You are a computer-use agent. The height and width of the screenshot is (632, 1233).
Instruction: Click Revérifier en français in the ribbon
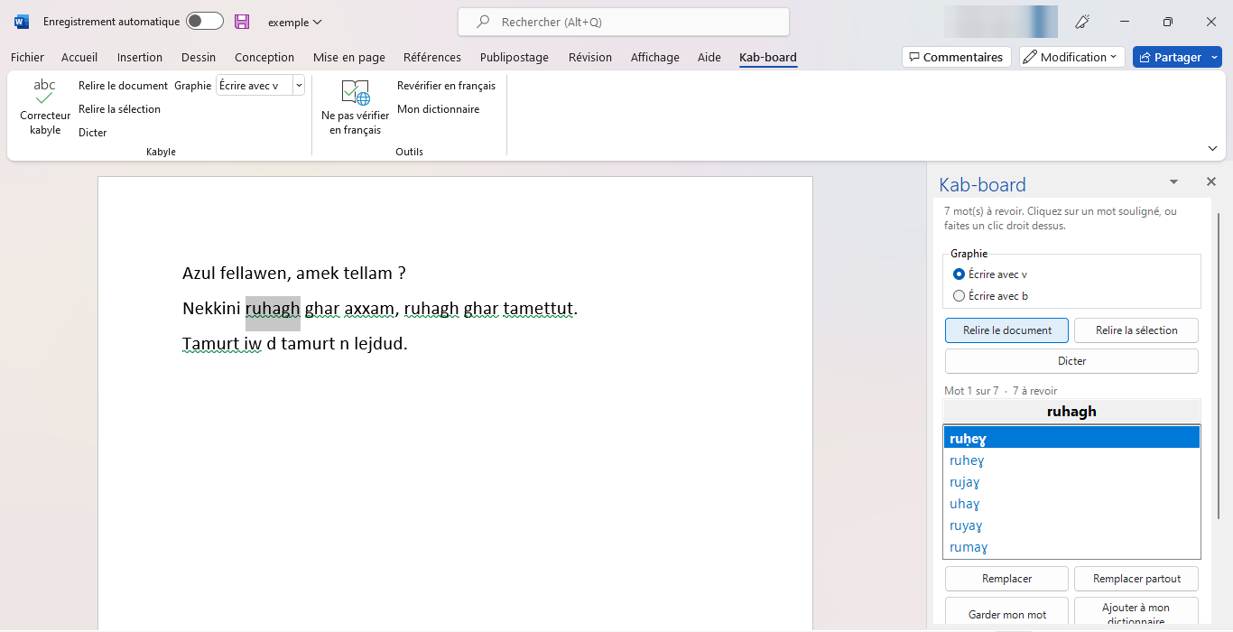coord(446,86)
